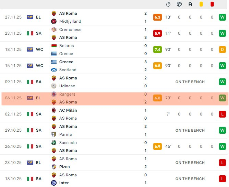Click the Scotland flag icon
The height and width of the screenshot is (187, 229).
(54, 70)
